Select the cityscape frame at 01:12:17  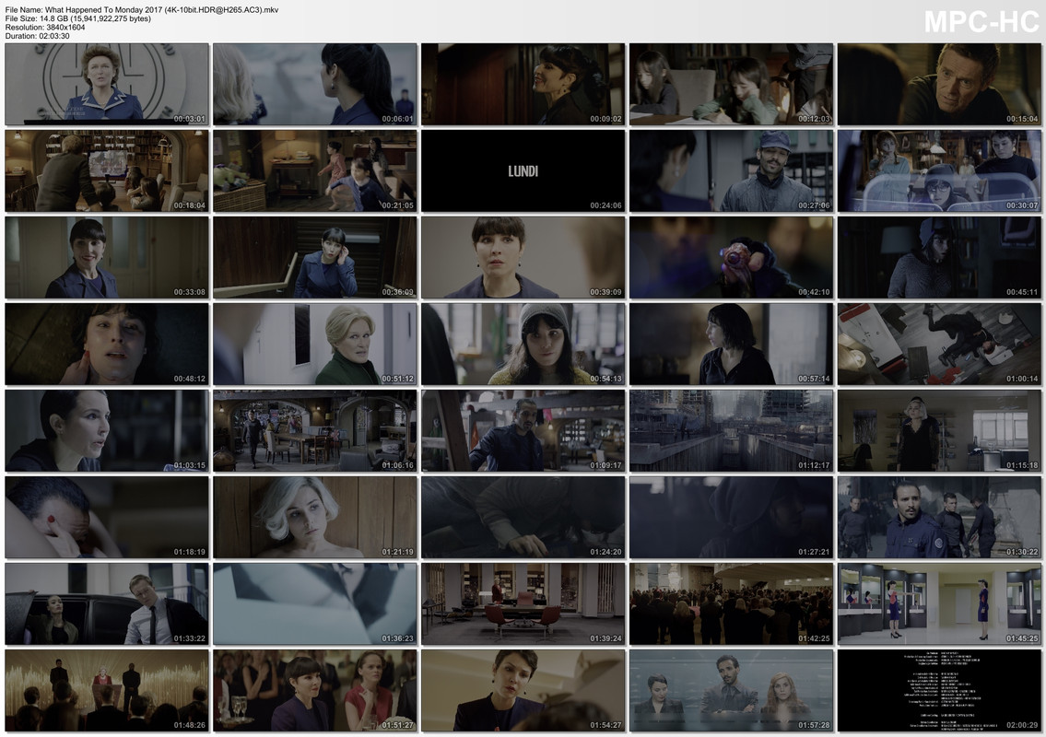[731, 431]
